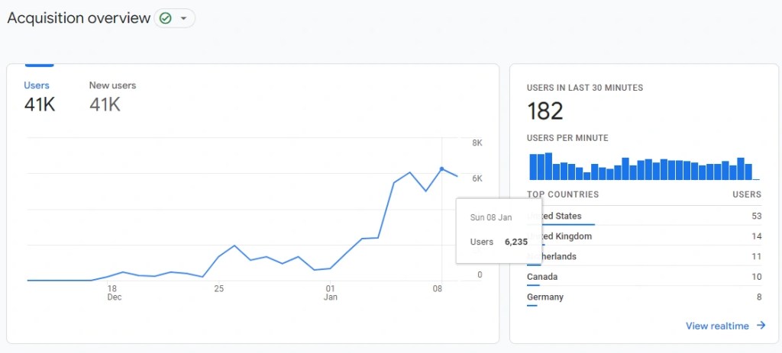The width and height of the screenshot is (782, 353).
Task: Click the last bar in users per minute chart
Action: point(748,172)
